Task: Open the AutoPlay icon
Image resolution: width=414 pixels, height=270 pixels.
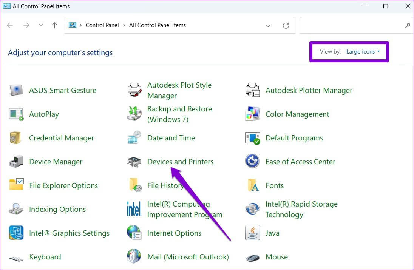Action: (16, 114)
